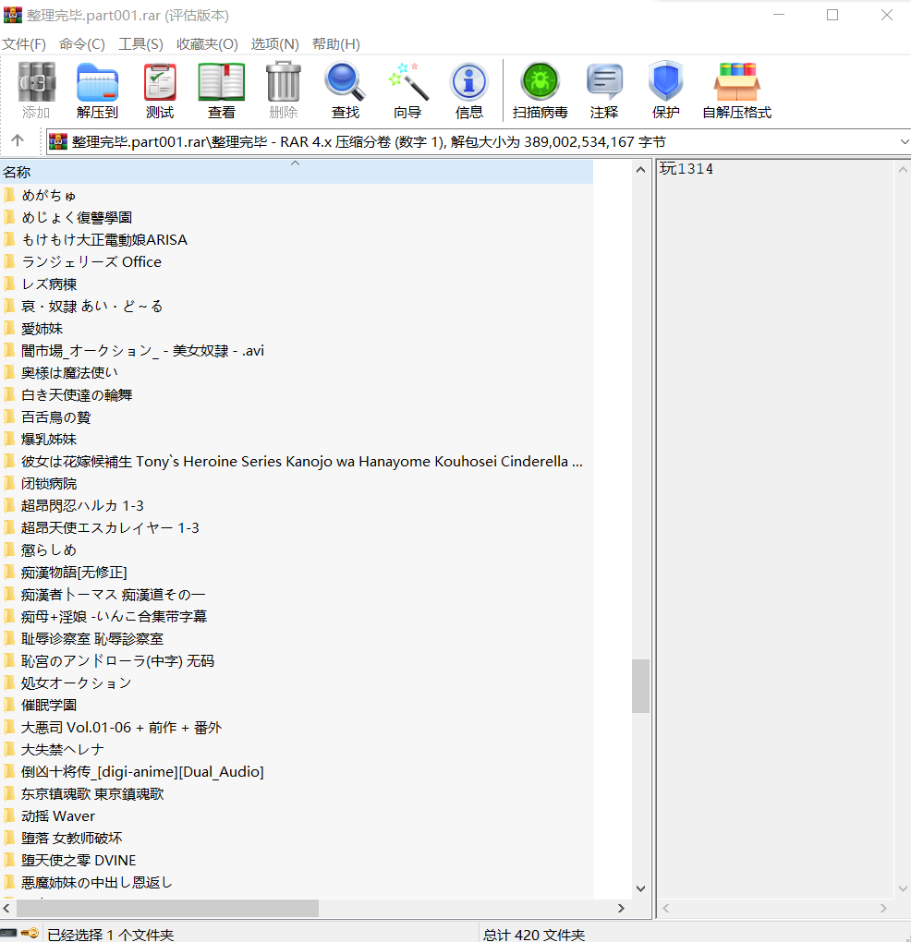Click the status text 总计 420 文件夹
Viewport: 911px width, 942px height.
[534, 935]
